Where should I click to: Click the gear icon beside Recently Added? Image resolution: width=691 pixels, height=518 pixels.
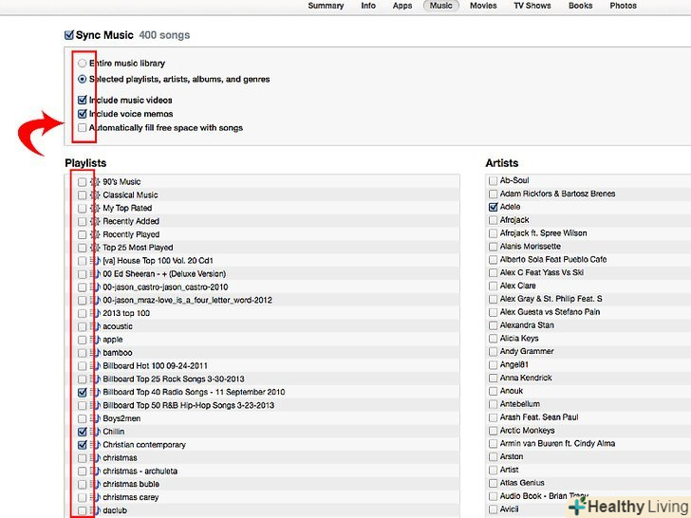pyautogui.click(x=95, y=221)
